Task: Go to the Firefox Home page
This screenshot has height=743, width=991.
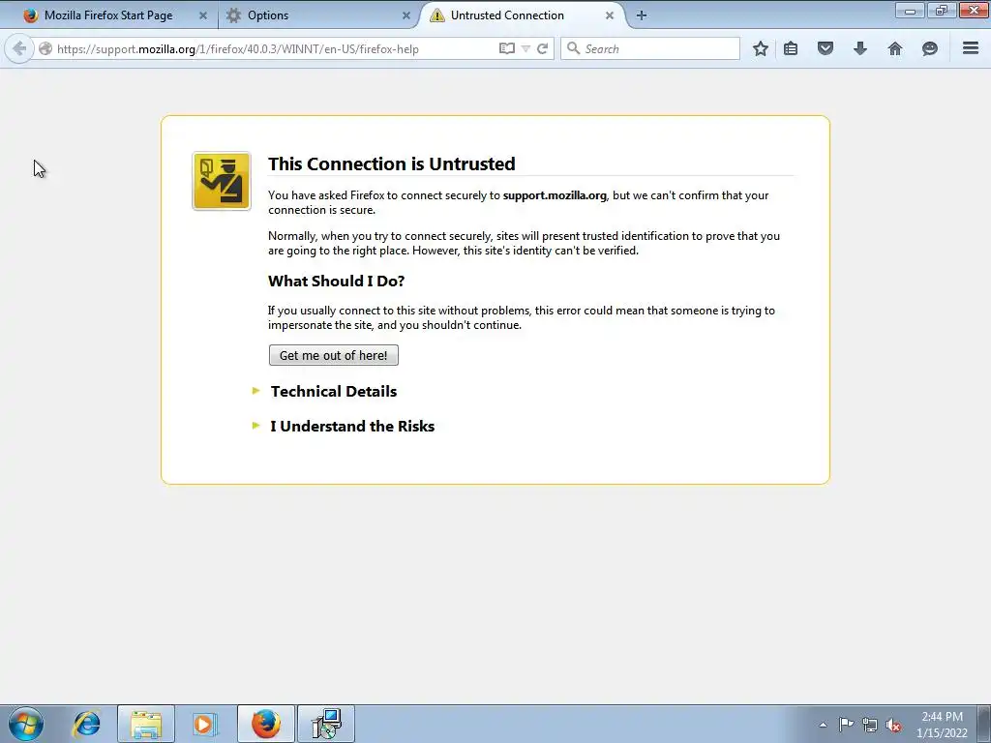Action: pos(895,48)
